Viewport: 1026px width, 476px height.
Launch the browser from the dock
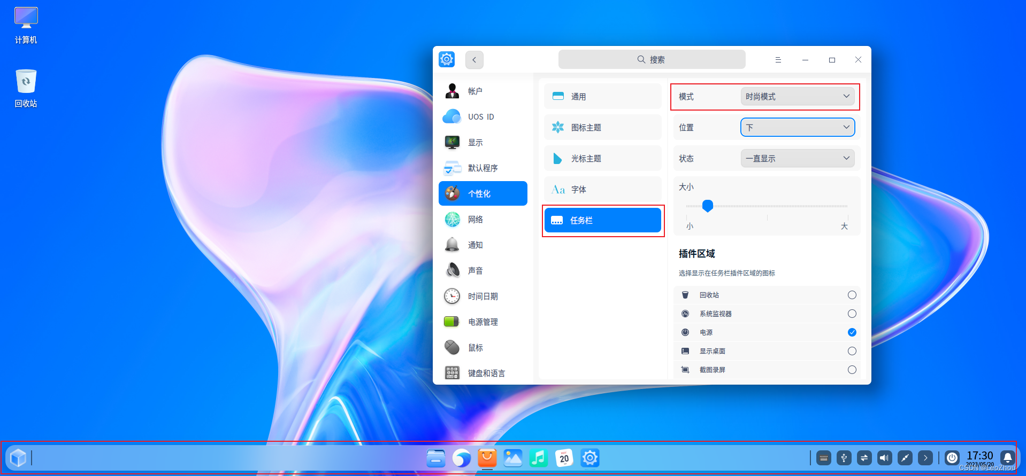[462, 458]
